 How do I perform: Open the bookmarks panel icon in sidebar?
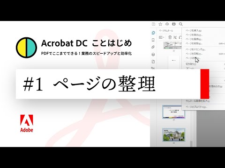pyautogui.click(x=153, y=40)
